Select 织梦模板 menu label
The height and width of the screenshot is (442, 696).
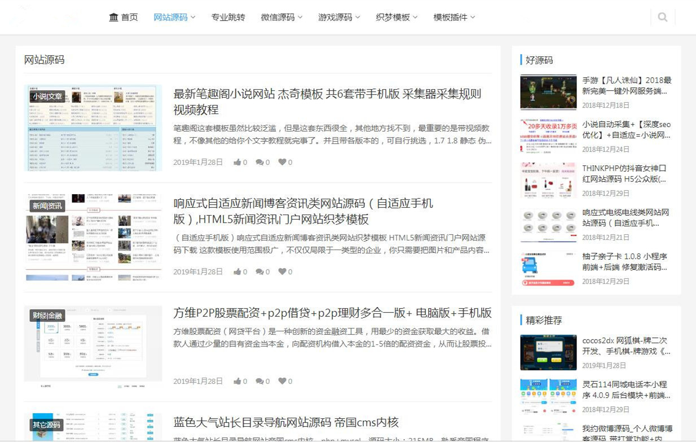point(393,17)
